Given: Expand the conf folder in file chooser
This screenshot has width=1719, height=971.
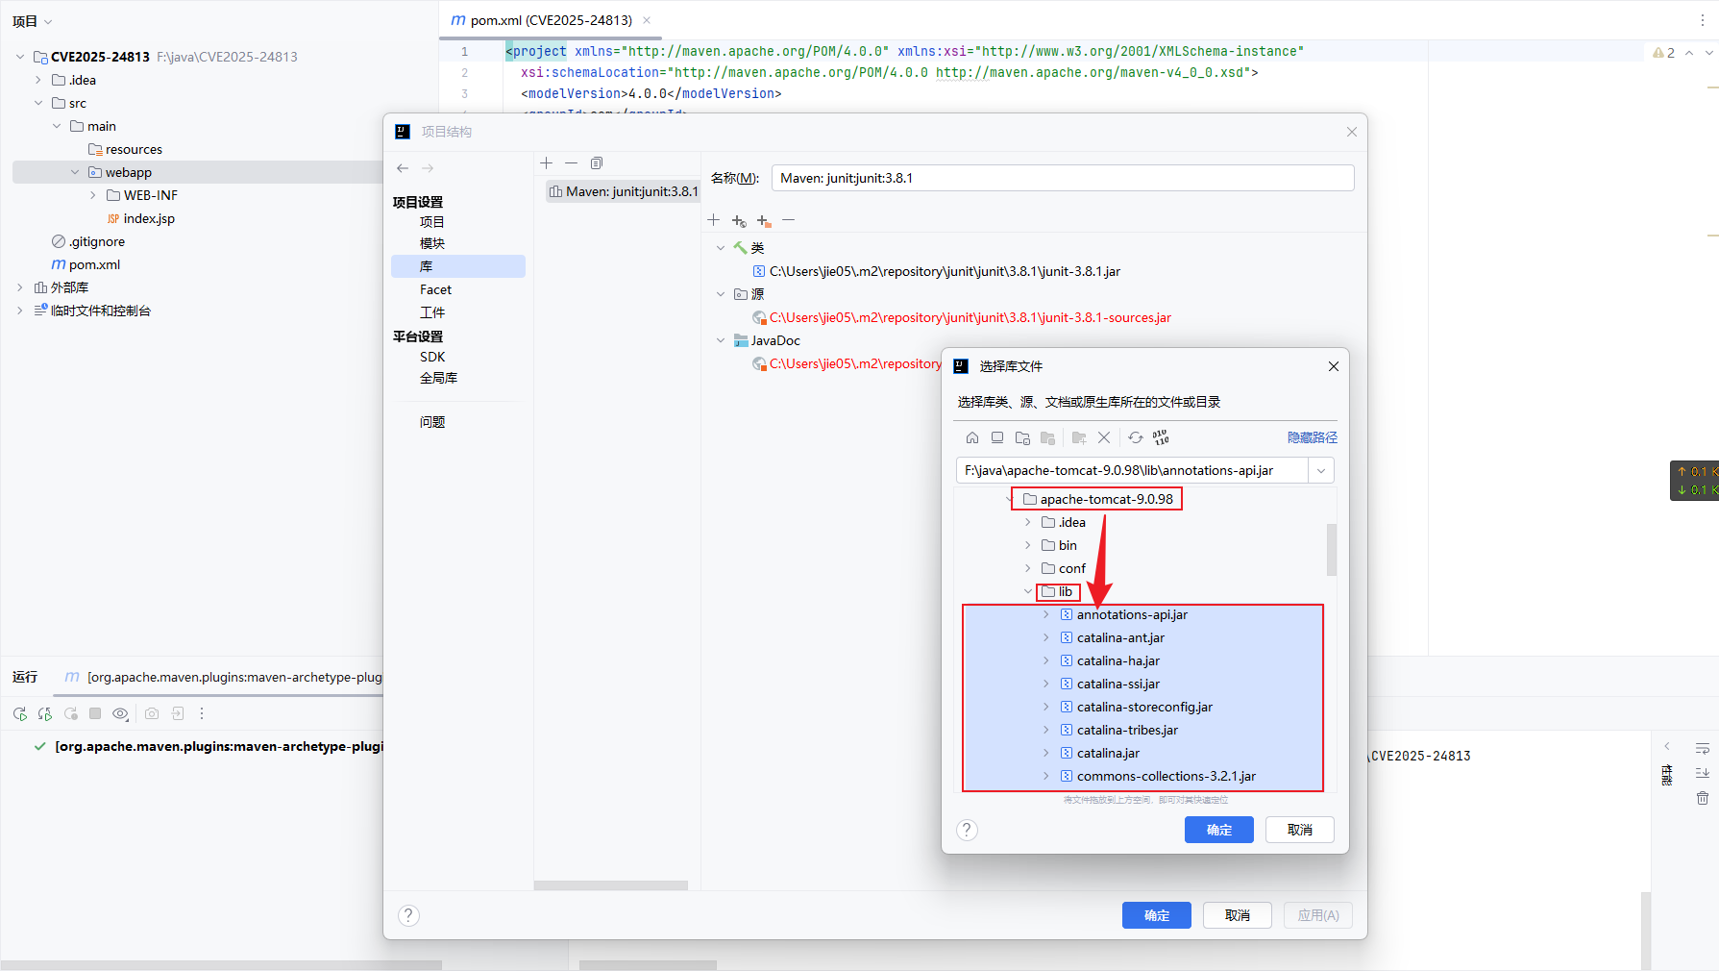Looking at the screenshot, I should click(x=1028, y=568).
